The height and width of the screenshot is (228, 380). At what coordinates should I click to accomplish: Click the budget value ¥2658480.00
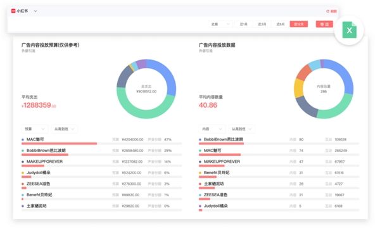coord(132,151)
